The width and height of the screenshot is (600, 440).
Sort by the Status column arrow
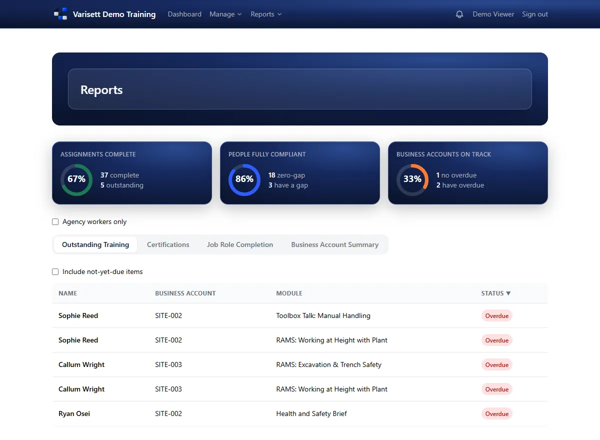pyautogui.click(x=508, y=293)
